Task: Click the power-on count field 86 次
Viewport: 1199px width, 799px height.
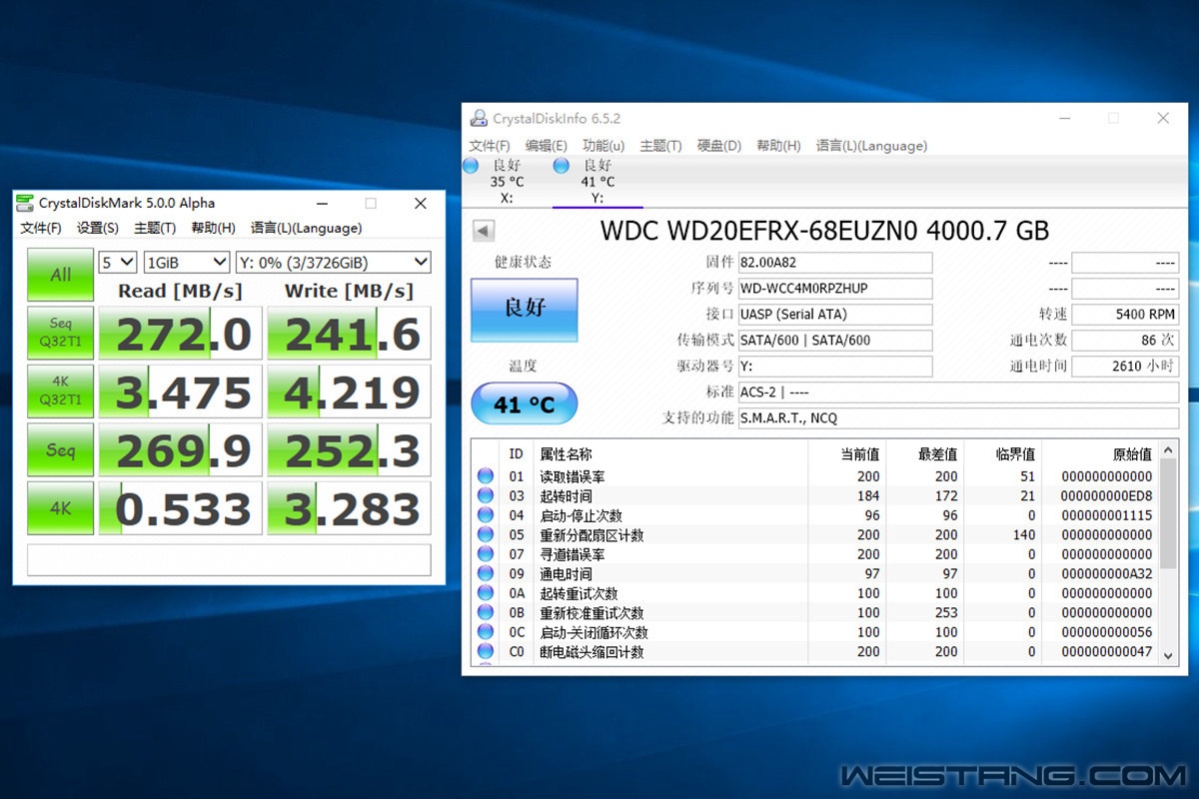Action: pos(1125,341)
